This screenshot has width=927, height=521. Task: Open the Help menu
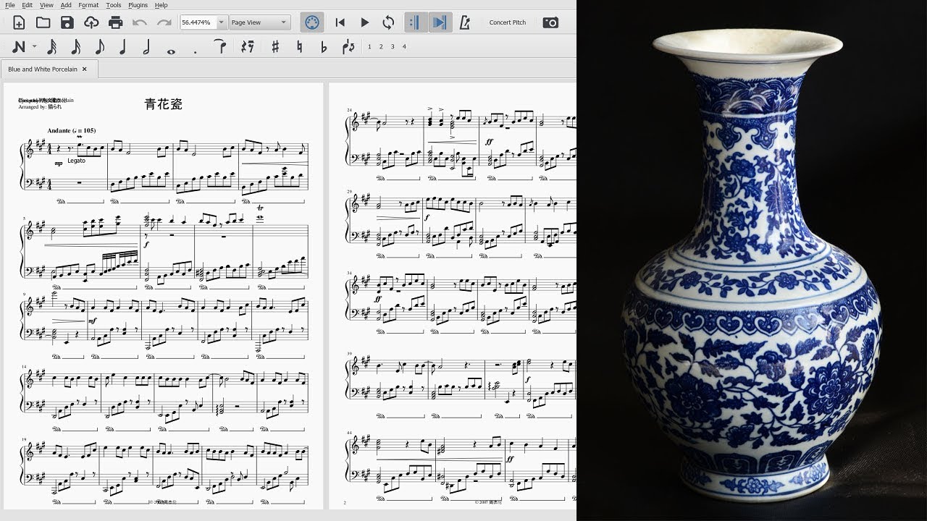click(x=161, y=5)
